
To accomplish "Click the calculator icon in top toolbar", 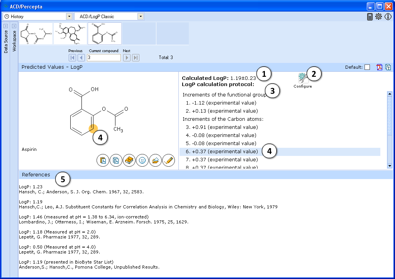I will tap(370, 17).
